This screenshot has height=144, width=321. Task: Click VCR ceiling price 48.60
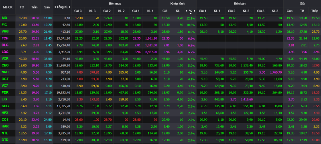(35, 59)
